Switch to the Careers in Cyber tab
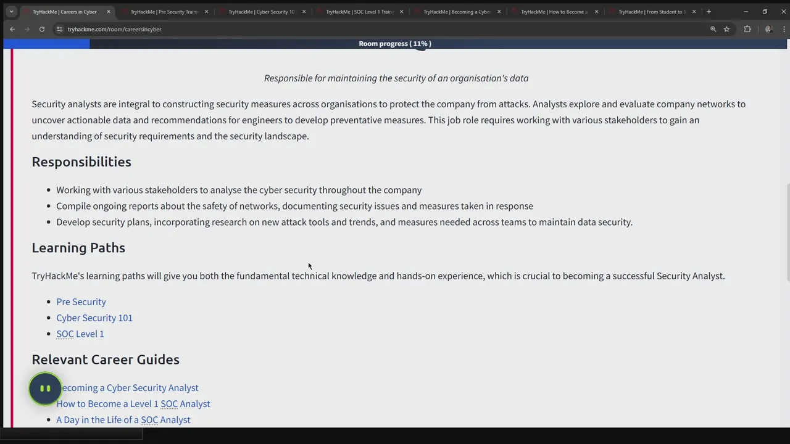This screenshot has width=790, height=444. coord(68,12)
